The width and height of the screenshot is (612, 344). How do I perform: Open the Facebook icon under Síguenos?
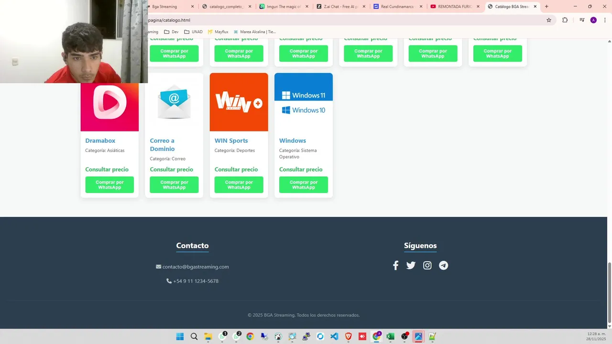[395, 266]
